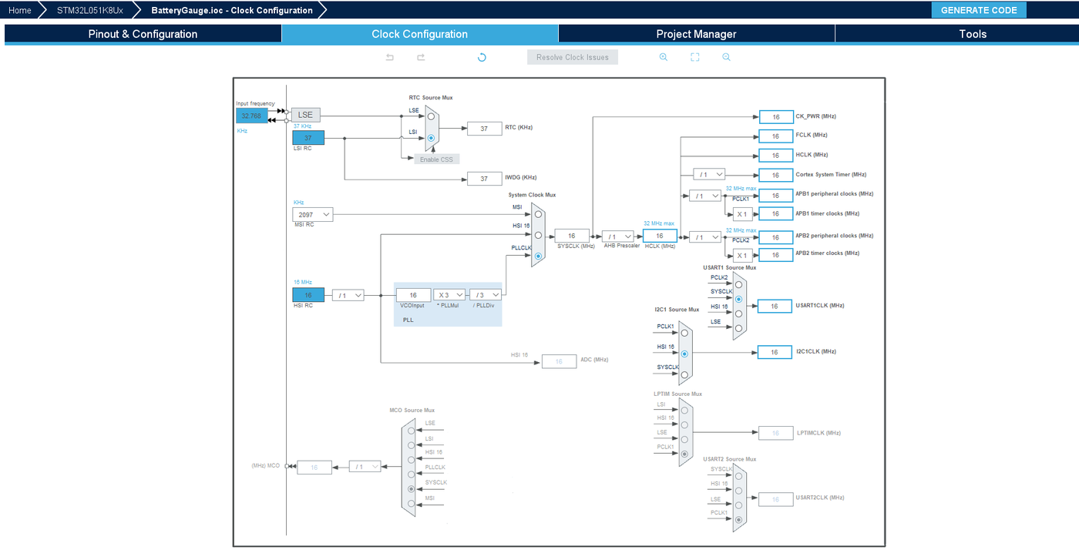Click the undo arrow icon
This screenshot has width=1079, height=560.
[390, 57]
